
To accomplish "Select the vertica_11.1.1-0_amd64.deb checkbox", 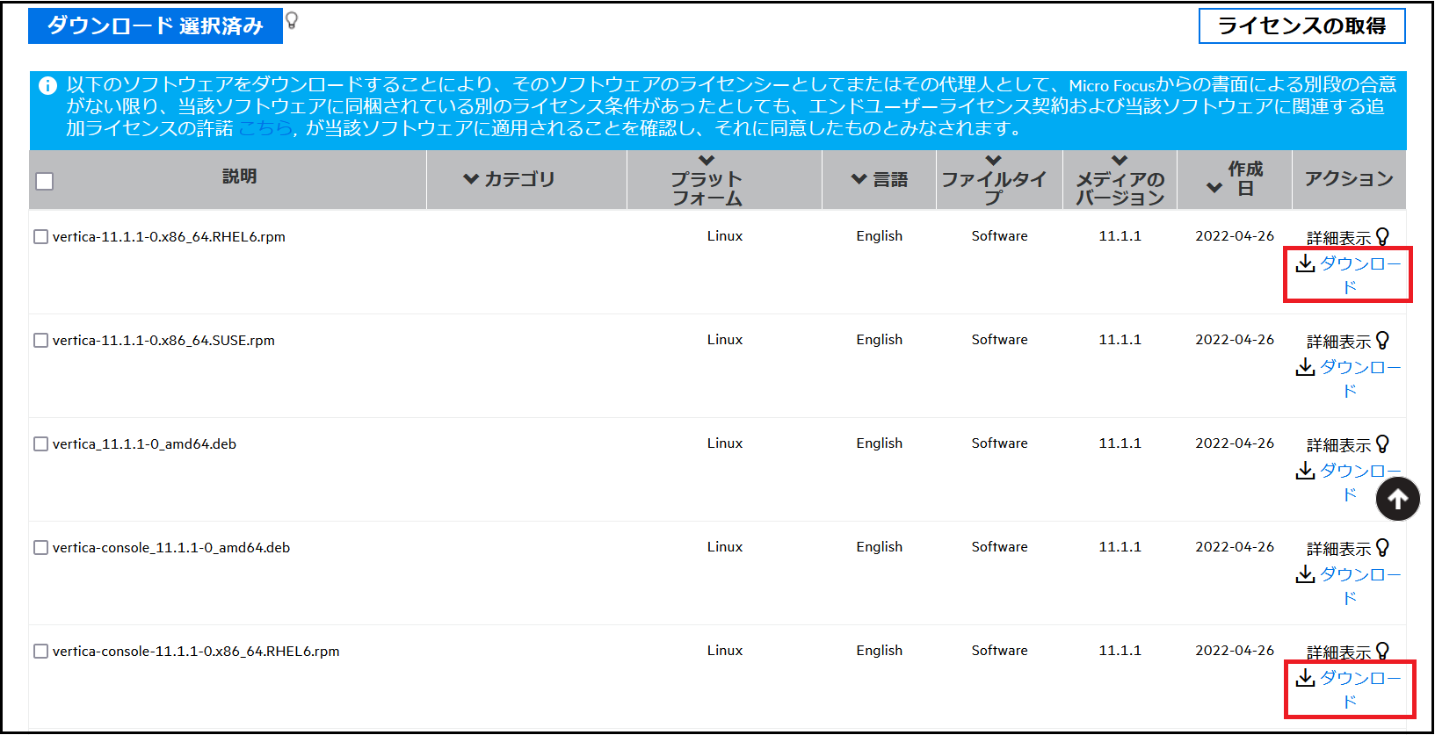I will point(40,444).
